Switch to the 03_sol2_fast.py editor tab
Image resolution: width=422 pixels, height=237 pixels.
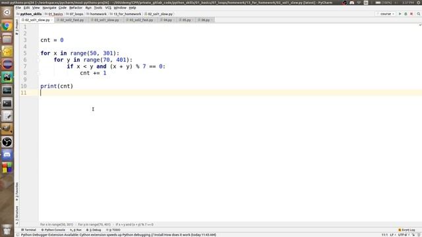tap(141, 20)
